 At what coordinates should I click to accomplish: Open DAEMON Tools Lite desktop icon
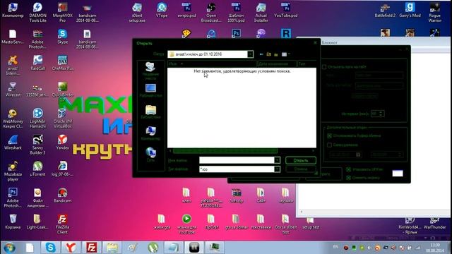pyautogui.click(x=37, y=13)
